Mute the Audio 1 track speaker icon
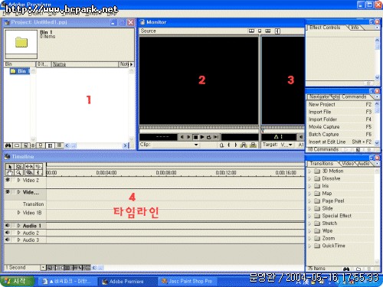The image size is (383, 287). 8,226
